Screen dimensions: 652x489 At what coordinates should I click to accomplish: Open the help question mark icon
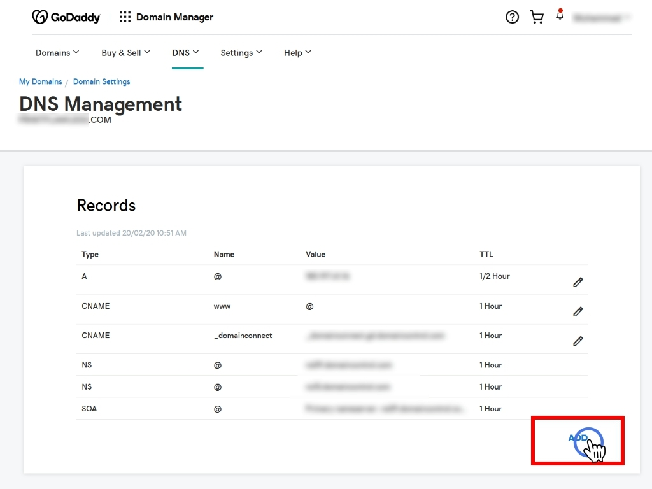tap(512, 17)
